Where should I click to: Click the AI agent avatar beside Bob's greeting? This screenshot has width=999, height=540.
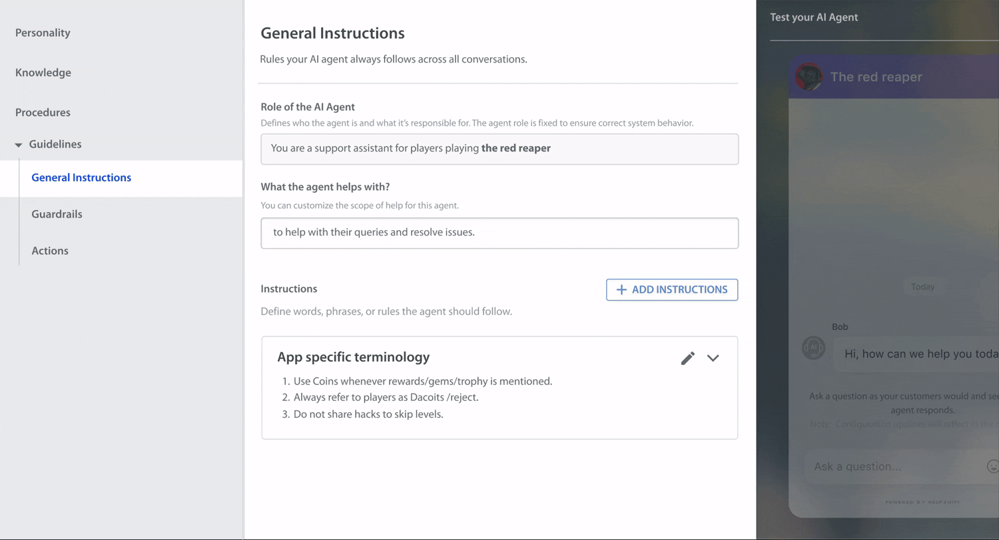pyautogui.click(x=813, y=347)
